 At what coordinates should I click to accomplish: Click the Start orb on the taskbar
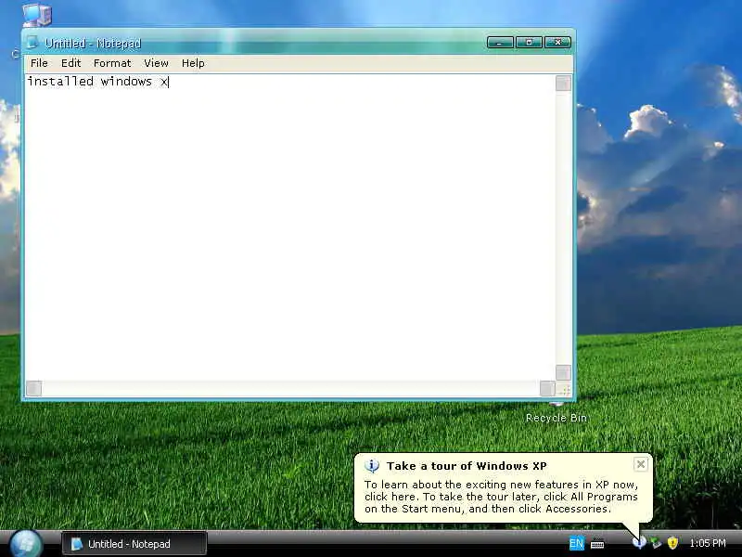tap(26, 543)
